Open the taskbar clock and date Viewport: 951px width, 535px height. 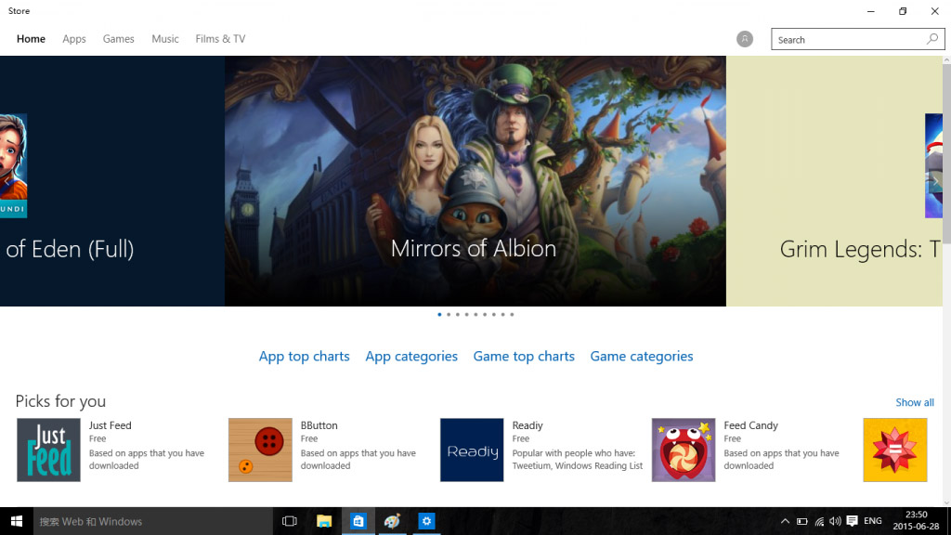point(916,520)
